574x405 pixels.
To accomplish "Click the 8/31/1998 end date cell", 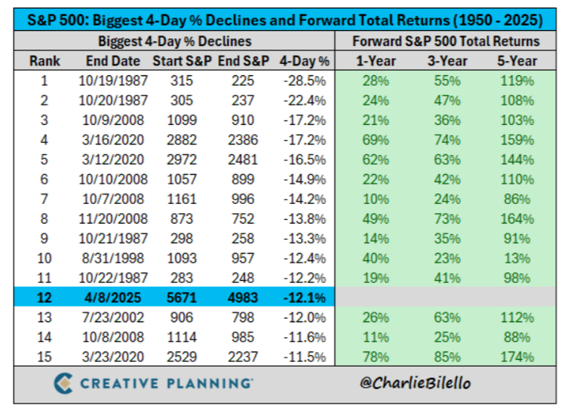I will 113,258.
